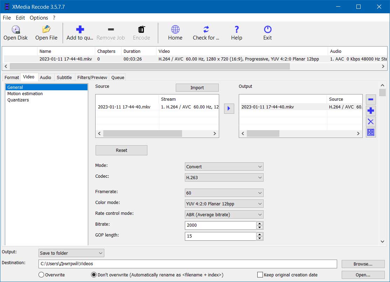Click the GOP length input field
This screenshot has width=390, height=282.
coord(220,236)
